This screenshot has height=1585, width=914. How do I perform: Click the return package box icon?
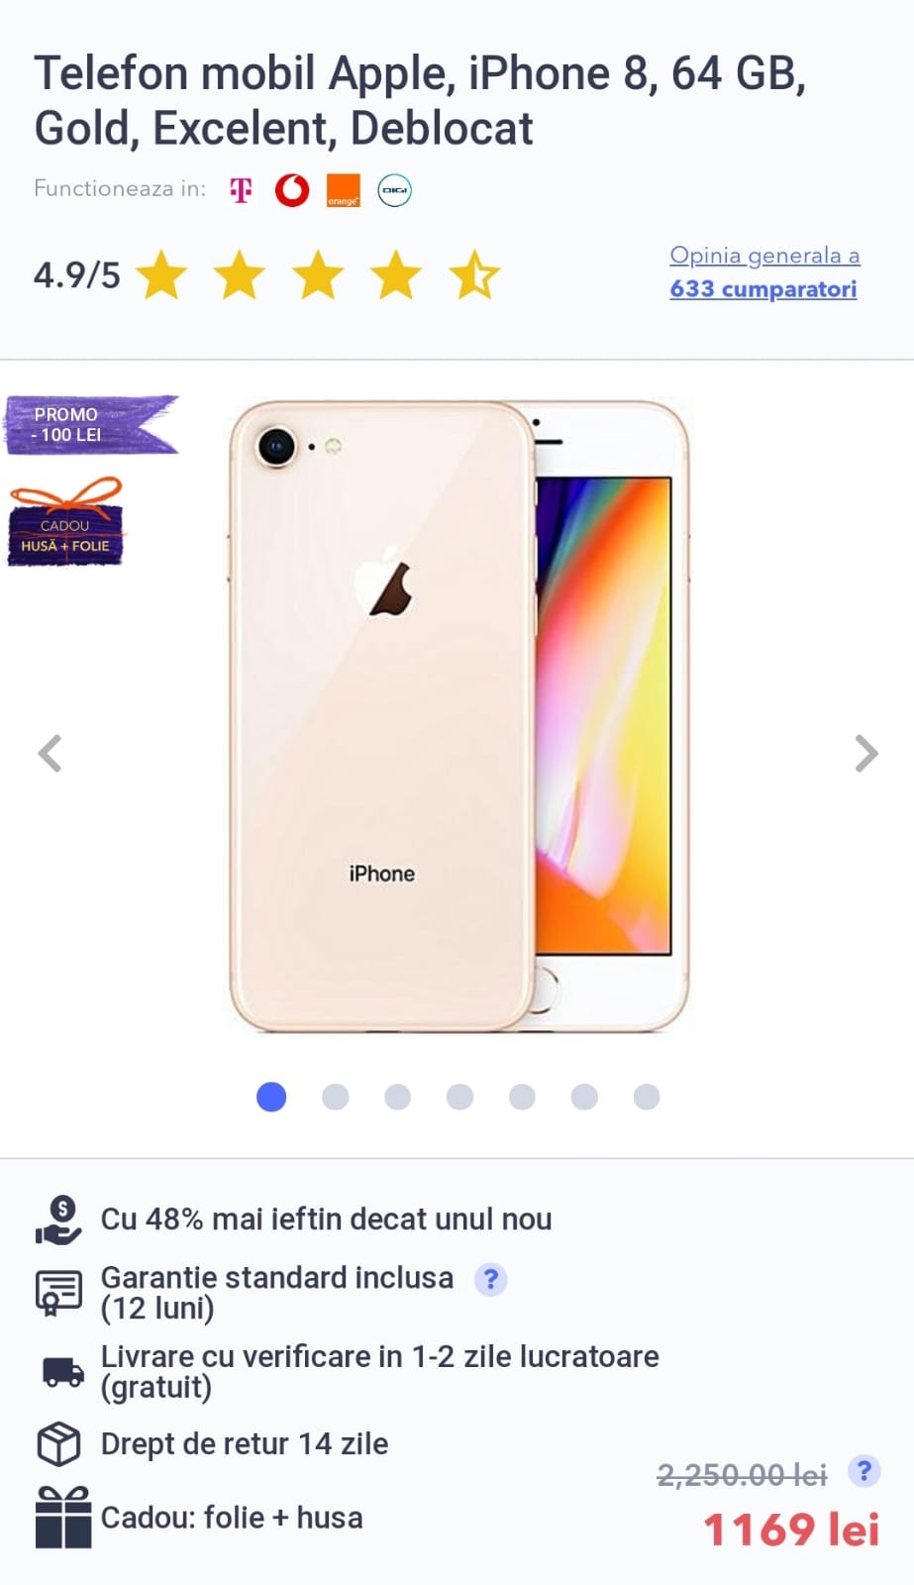pos(58,1443)
